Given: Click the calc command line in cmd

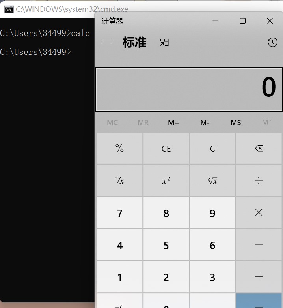Looking at the screenshot, I should (x=45, y=33).
